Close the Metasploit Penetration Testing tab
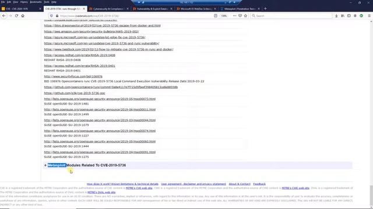Image resolution: width=373 pixels, height=209 pixels. click(x=259, y=9)
